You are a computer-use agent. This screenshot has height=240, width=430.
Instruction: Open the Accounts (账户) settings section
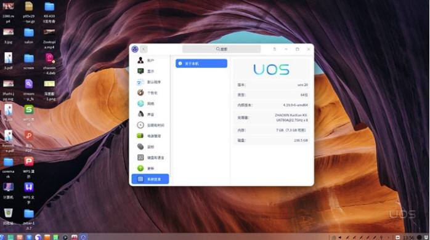150,60
